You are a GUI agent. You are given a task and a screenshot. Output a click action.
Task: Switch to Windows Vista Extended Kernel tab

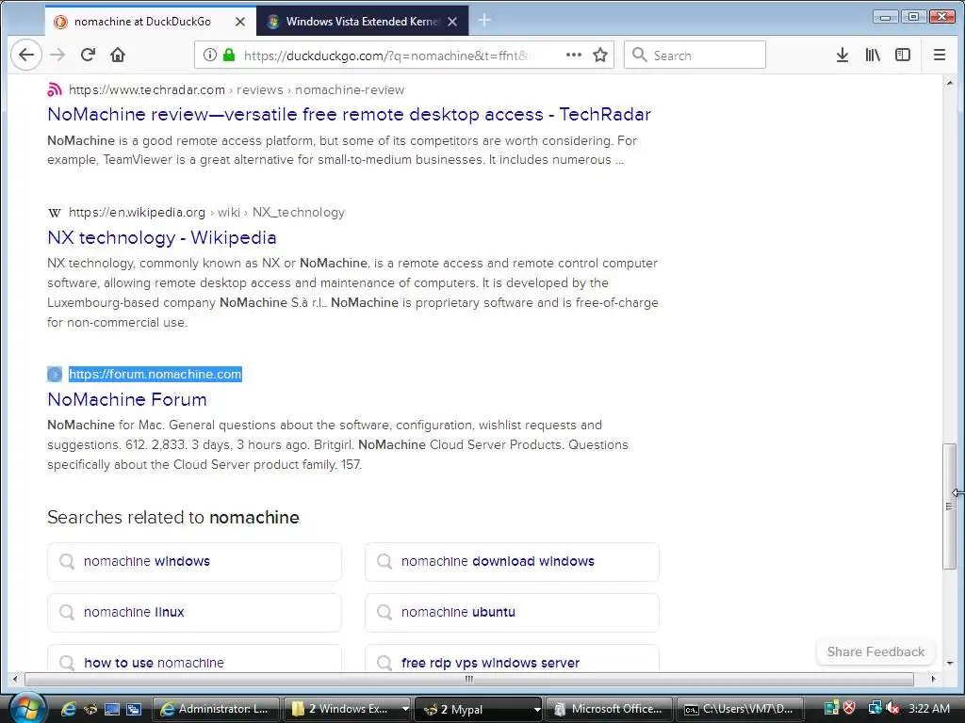[x=362, y=22]
